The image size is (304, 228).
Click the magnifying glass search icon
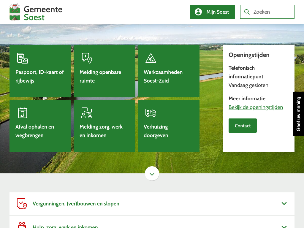(247, 12)
